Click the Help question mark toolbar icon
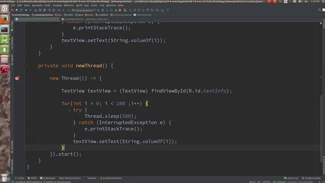Image resolution: width=325 pixels, height=183 pixels. pos(168,10)
